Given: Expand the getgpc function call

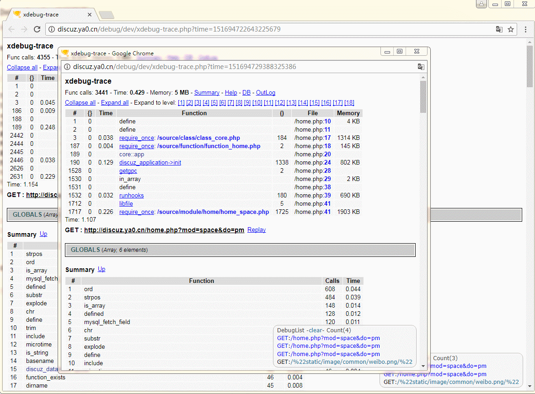Looking at the screenshot, I should click(128, 171).
